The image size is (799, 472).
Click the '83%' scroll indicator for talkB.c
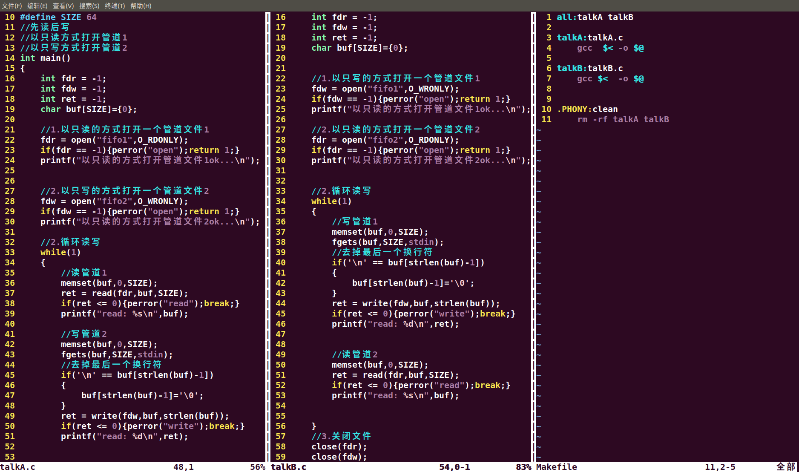tap(523, 467)
